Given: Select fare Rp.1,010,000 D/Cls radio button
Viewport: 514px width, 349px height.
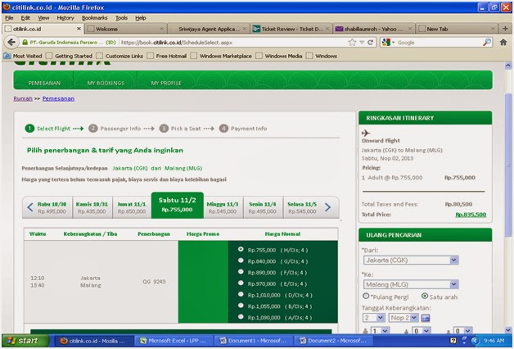Looking at the screenshot, I should tap(241, 294).
